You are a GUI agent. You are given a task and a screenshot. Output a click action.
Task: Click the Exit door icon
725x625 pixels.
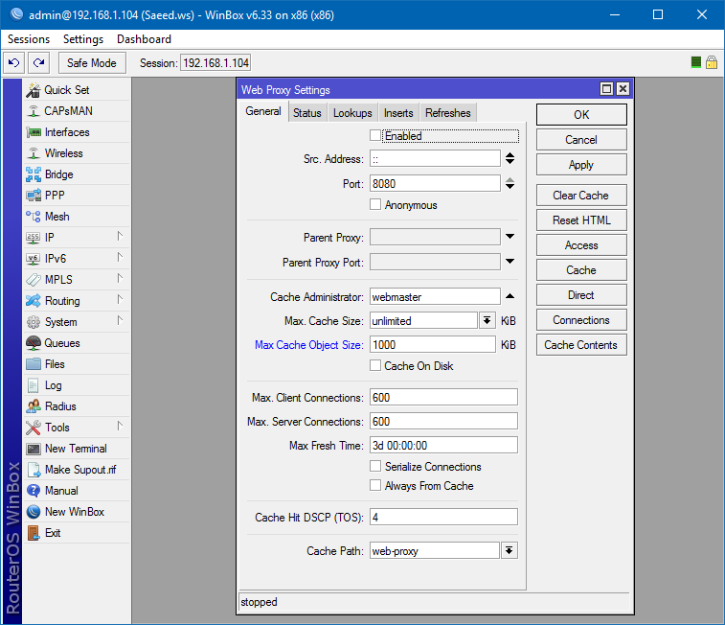[34, 533]
